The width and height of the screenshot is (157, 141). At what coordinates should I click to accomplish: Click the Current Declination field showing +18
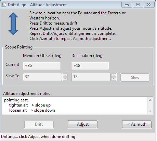pyautogui.click(x=90, y=66)
